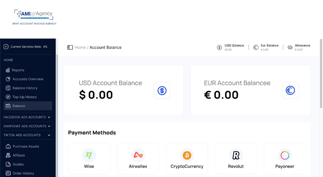Image resolution: width=323 pixels, height=177 pixels.
Task: Click the Guides sticker icon
Action: tap(8, 164)
